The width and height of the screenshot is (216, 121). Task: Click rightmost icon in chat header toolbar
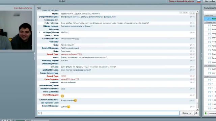pos(193,13)
